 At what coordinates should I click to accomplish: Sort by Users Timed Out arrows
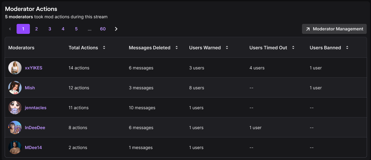(293, 48)
